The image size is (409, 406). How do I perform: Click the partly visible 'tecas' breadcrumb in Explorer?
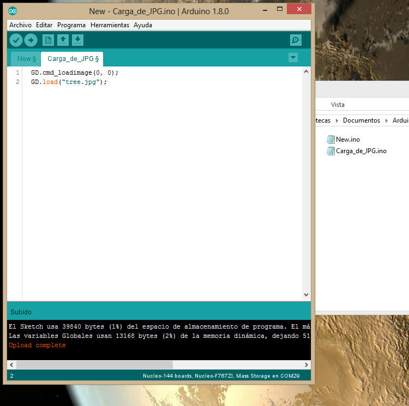[323, 120]
